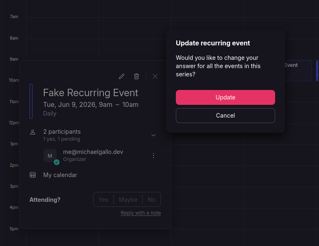Confirm with the Update button
Viewport: 319px width, 246px height.
[x=225, y=97]
